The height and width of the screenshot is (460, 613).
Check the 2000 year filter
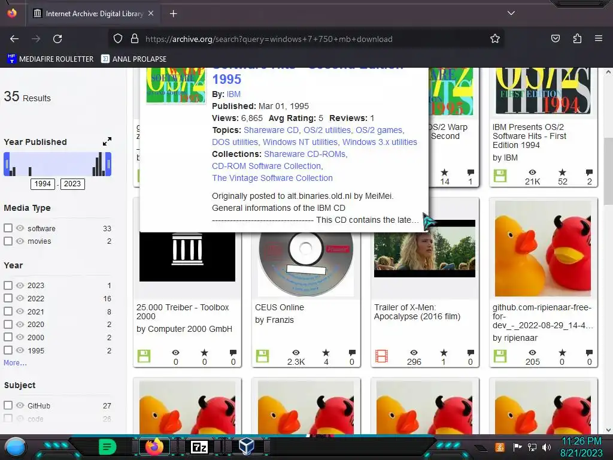(8, 337)
